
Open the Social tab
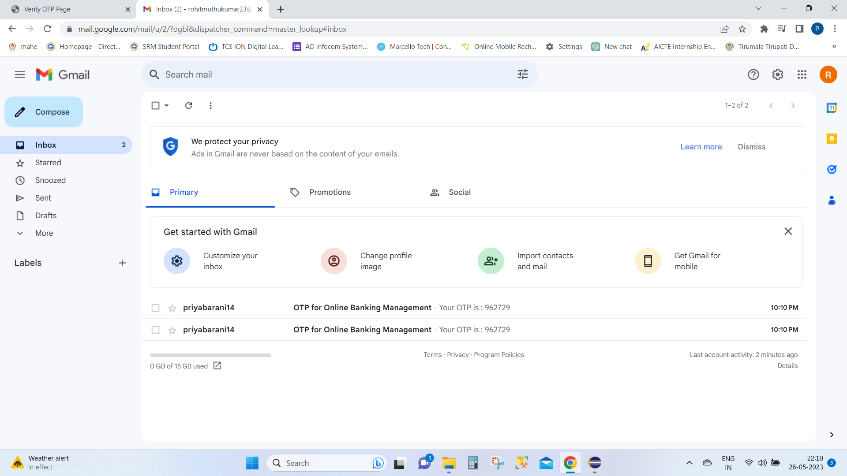click(460, 192)
